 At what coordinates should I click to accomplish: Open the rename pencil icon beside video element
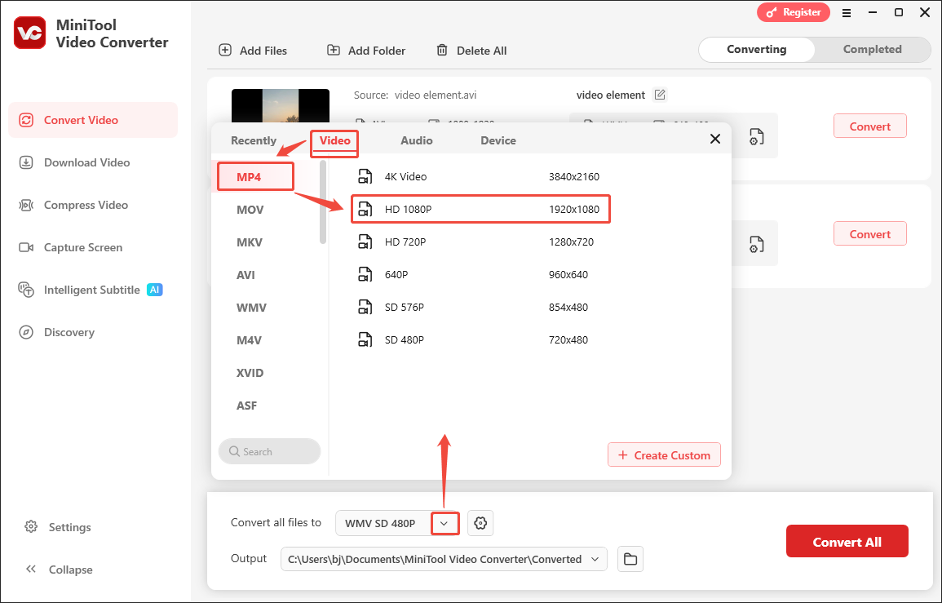pyautogui.click(x=659, y=95)
